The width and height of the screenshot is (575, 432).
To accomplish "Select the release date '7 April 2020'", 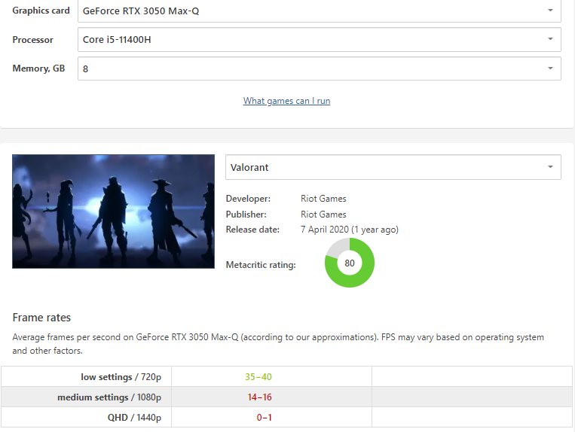I will (x=325, y=230).
